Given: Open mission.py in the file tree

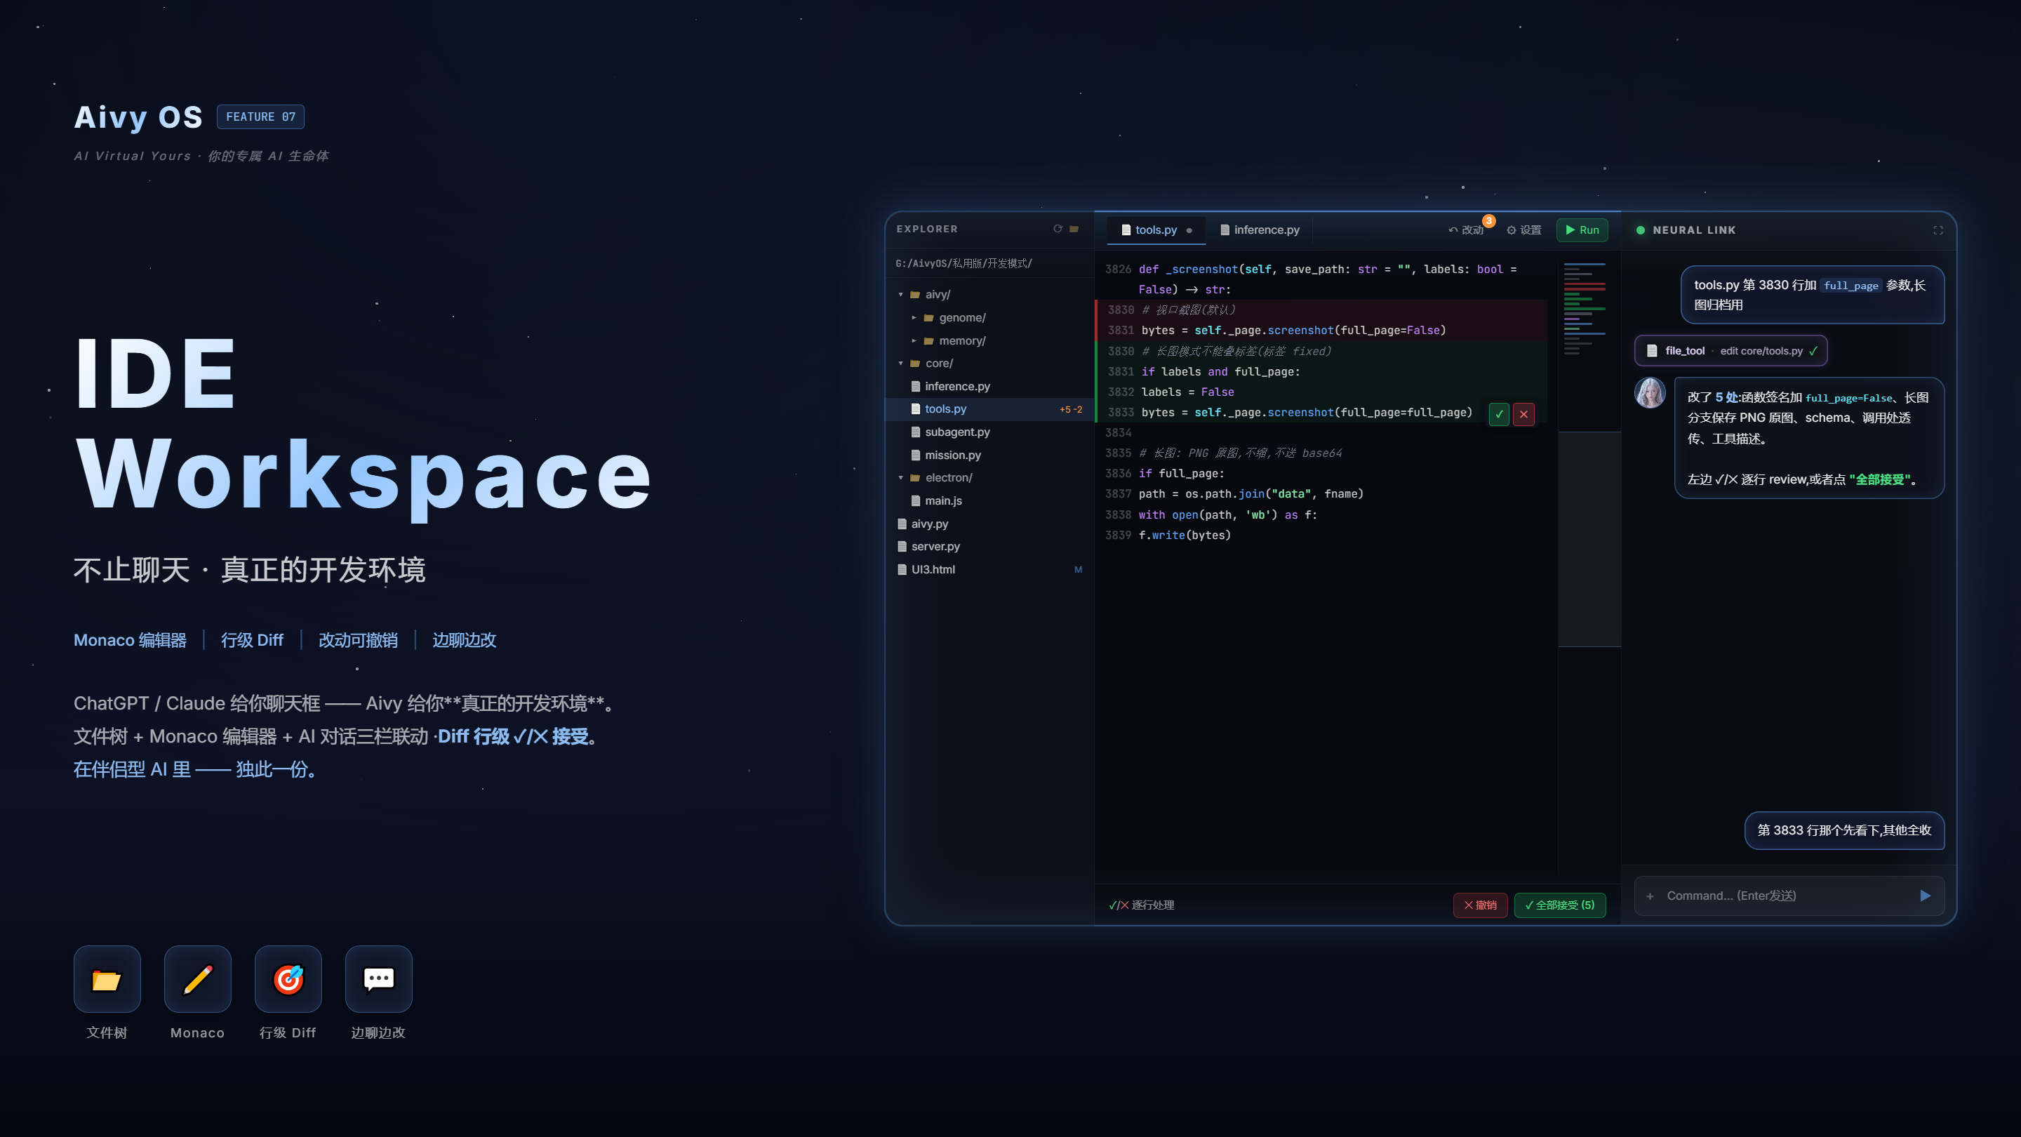Looking at the screenshot, I should click(x=989, y=454).
